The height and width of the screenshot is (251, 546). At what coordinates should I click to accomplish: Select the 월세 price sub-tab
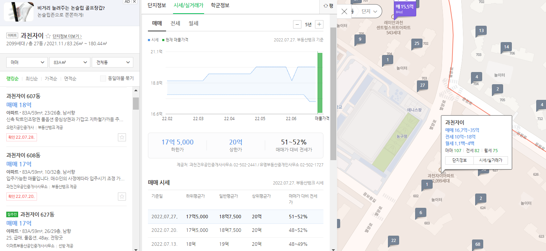click(x=193, y=24)
